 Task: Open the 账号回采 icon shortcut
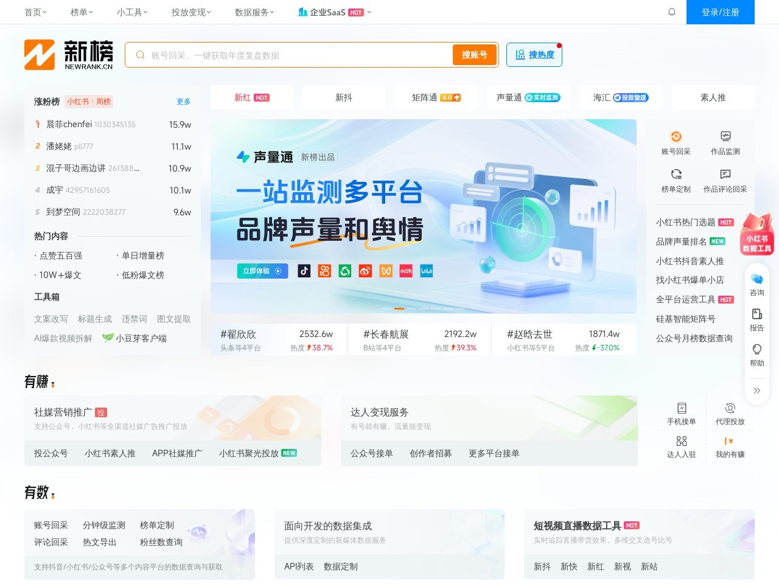click(676, 137)
